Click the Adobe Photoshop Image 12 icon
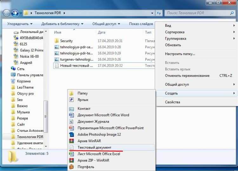This screenshot has height=171, width=238. coord(71,135)
